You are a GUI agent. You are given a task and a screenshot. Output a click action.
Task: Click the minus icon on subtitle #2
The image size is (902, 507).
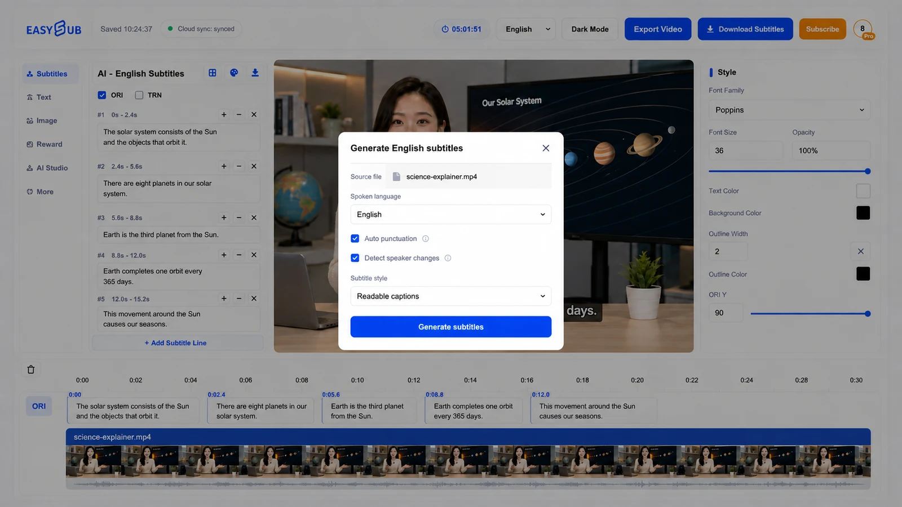coord(239,166)
